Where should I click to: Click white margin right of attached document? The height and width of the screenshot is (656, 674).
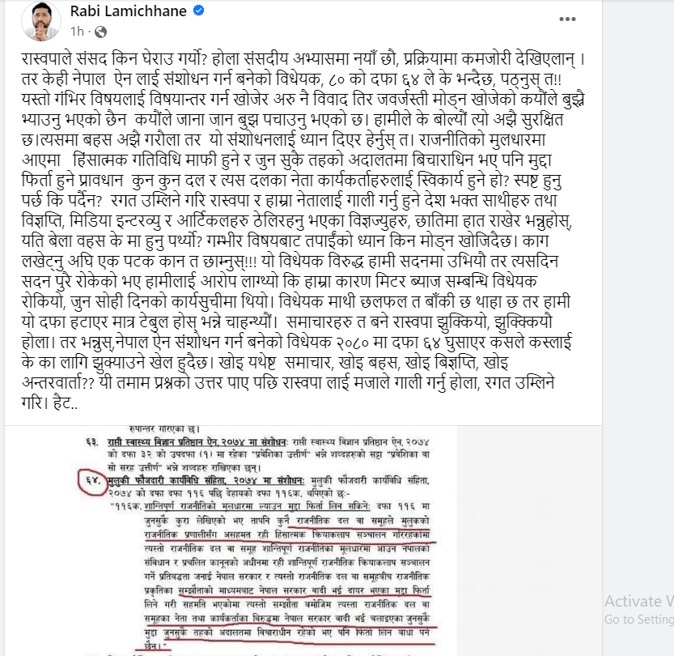coord(528,541)
